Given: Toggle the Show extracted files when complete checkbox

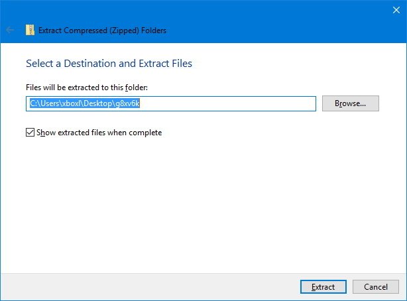Looking at the screenshot, I should coord(30,133).
